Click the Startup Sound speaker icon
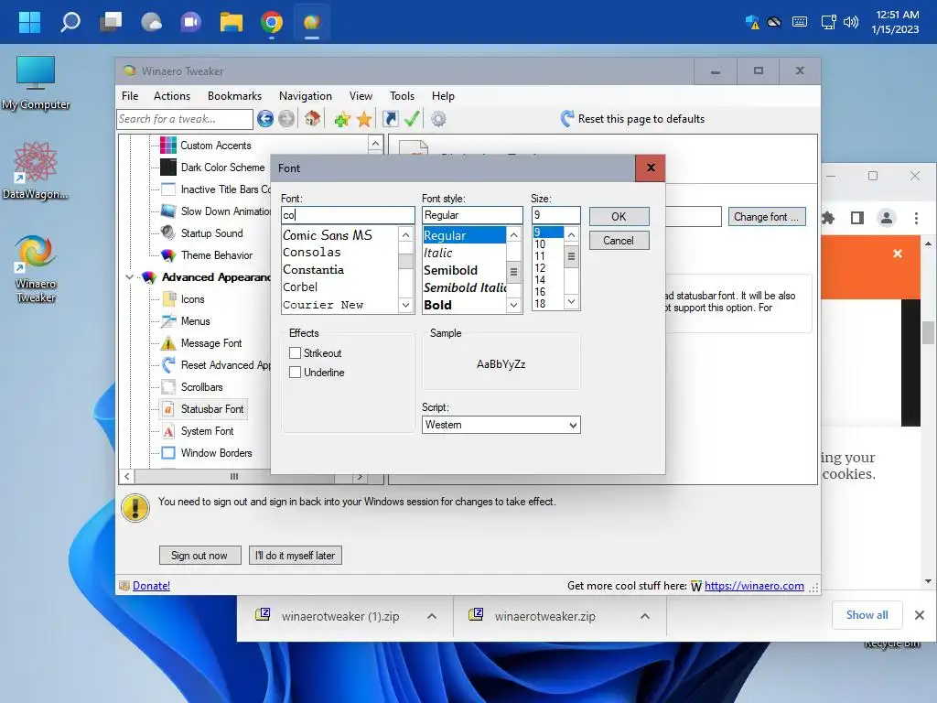The height and width of the screenshot is (703, 937). coord(168,233)
